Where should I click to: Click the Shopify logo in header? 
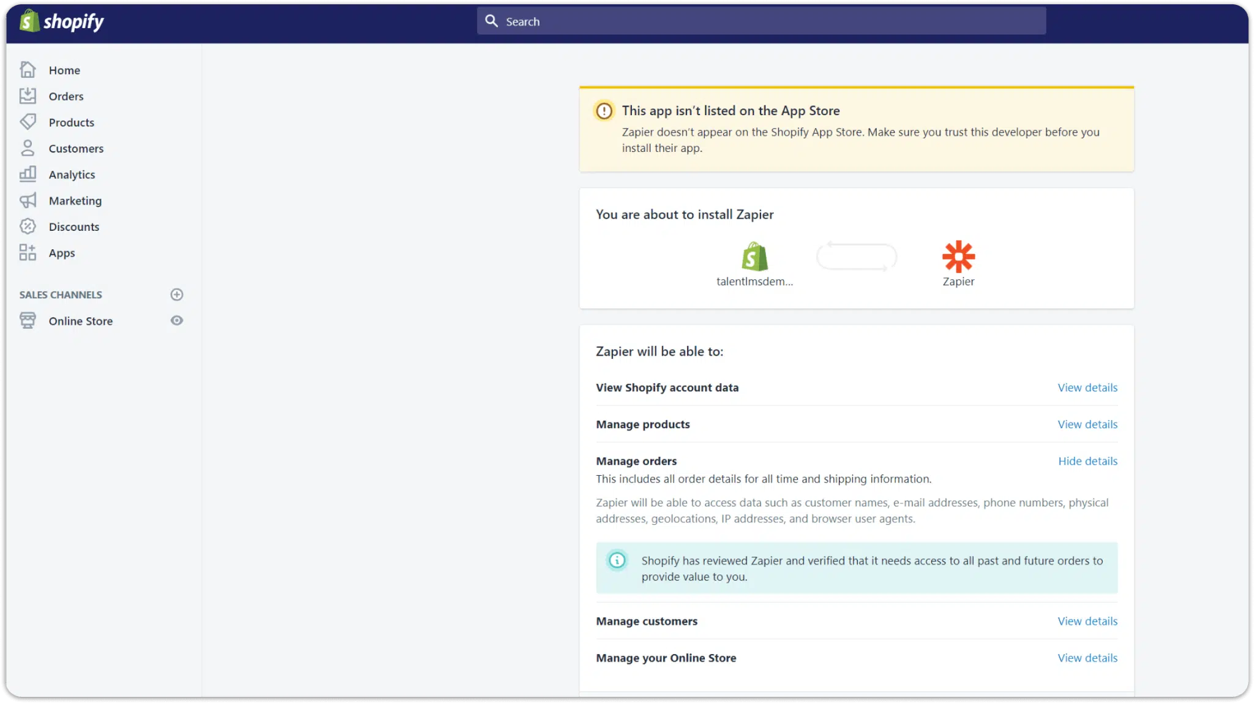(61, 21)
